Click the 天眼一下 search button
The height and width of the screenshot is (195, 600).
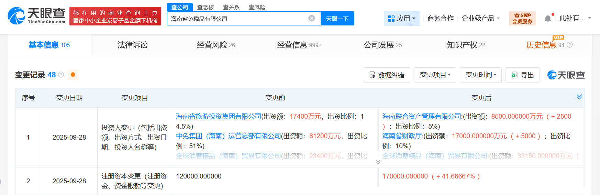[x=337, y=19]
